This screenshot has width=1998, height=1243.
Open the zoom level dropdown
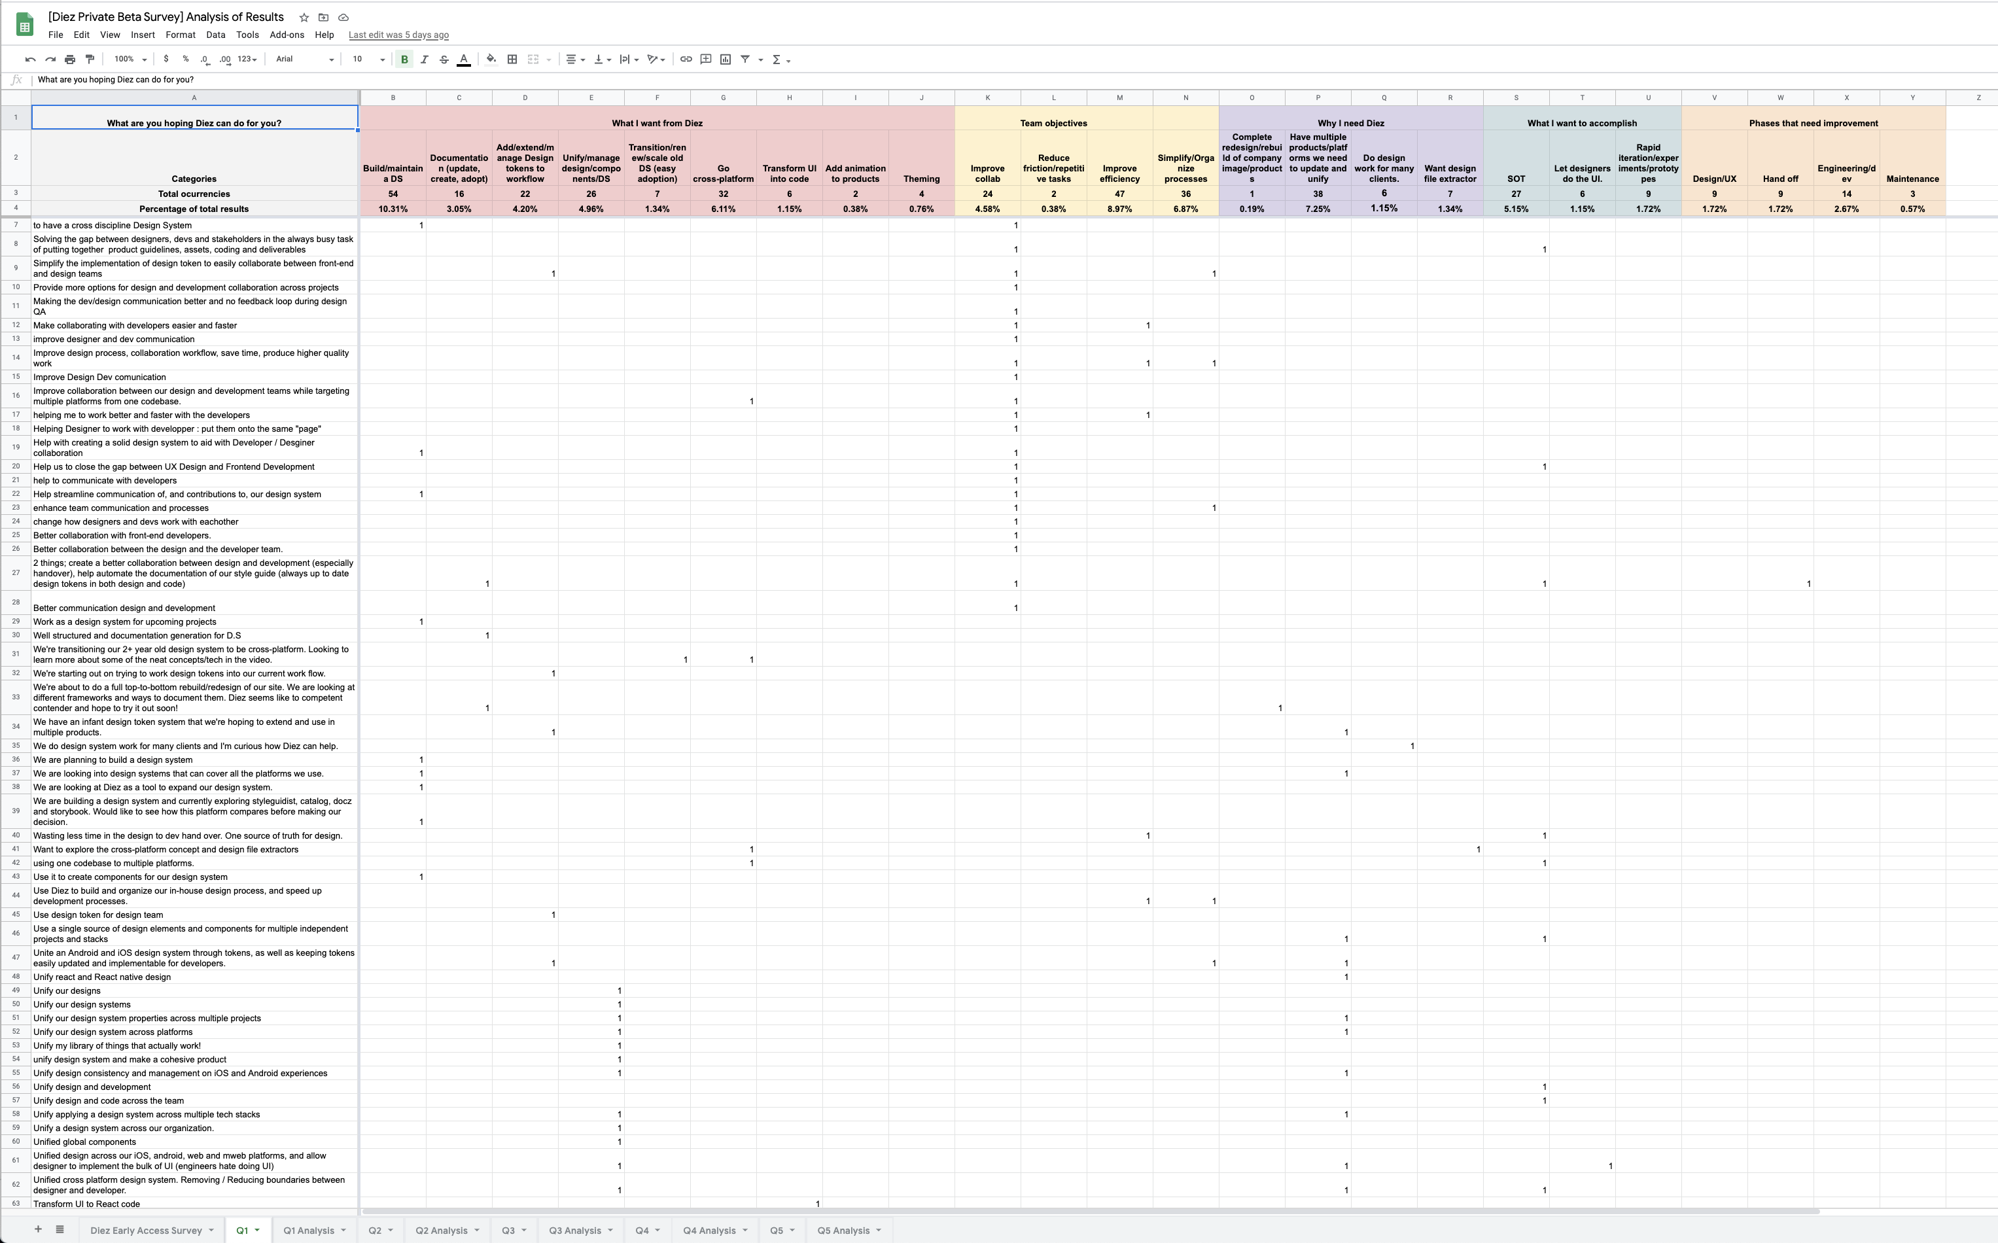coord(131,59)
